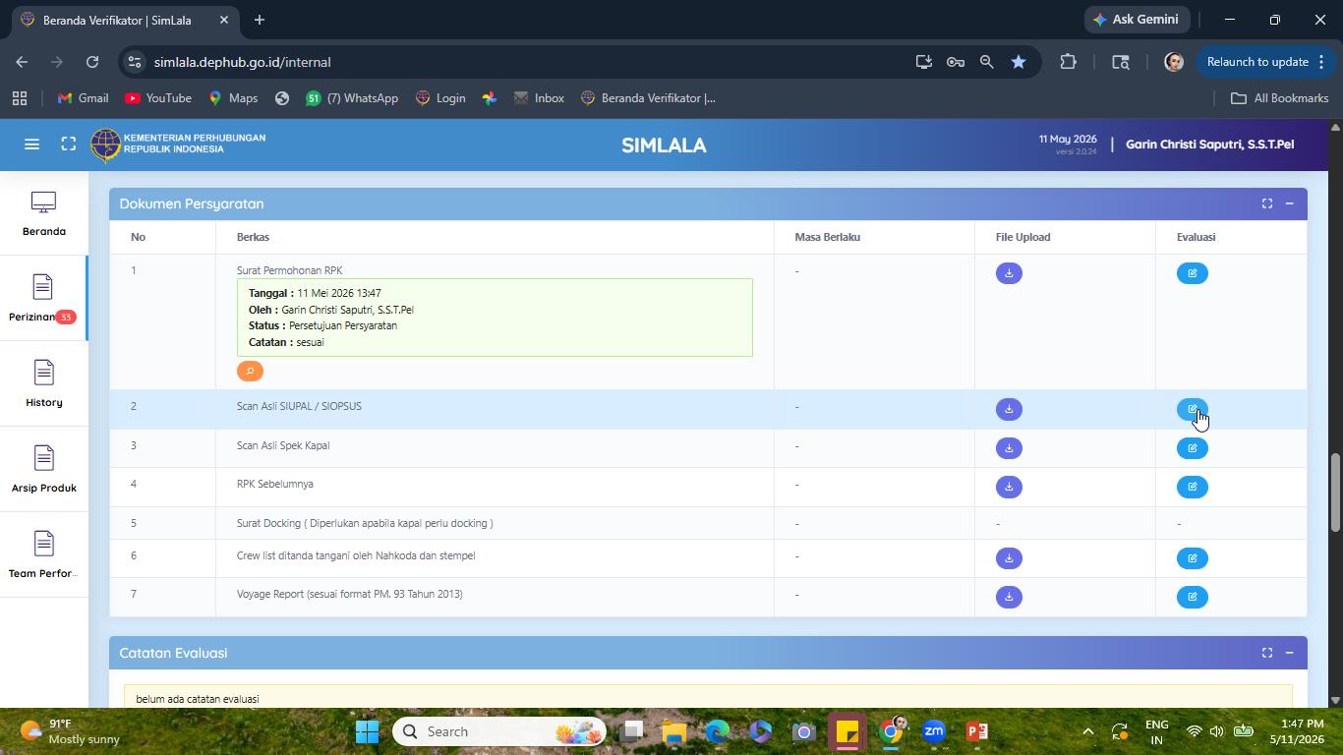Open the WhatsApp bookmark
This screenshot has height=755, width=1343.
click(352, 98)
